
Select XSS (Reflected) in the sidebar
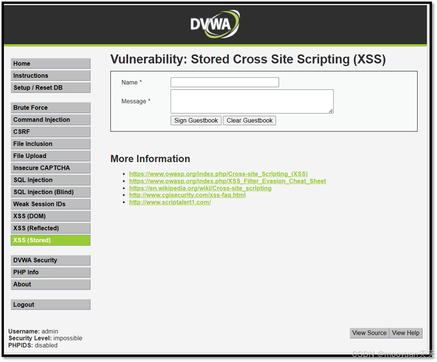(x=50, y=228)
